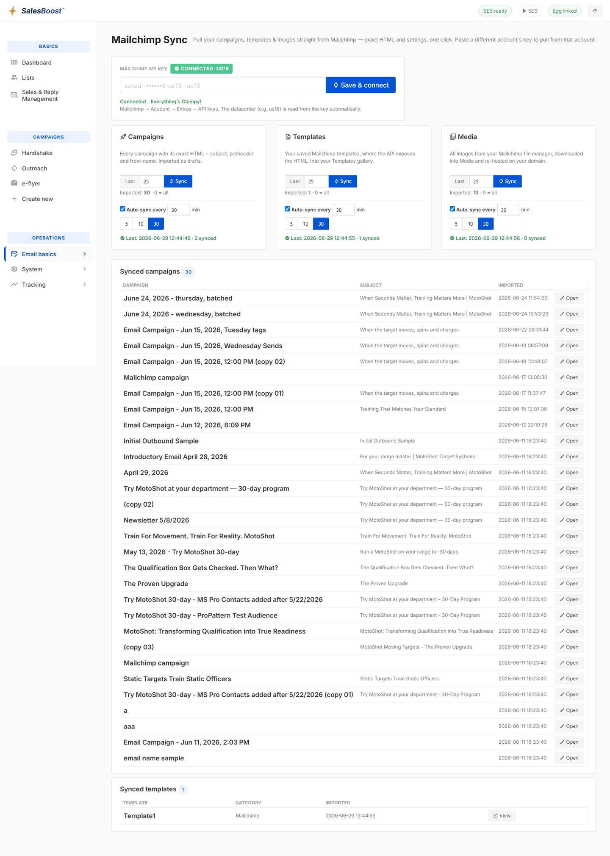Click the Synced templates count badge 1
The height and width of the screenshot is (856, 610).
(183, 790)
